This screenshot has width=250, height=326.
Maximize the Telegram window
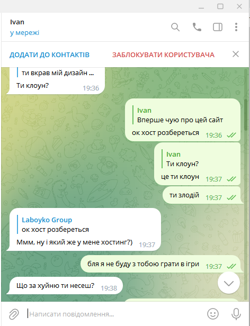[x=220, y=6]
